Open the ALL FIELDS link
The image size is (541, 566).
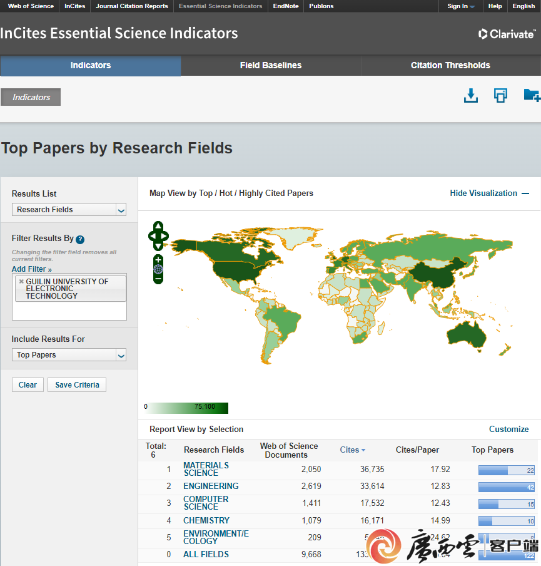tap(206, 555)
